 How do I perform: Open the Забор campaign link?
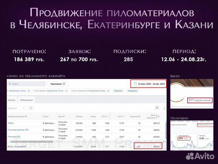click(11, 123)
